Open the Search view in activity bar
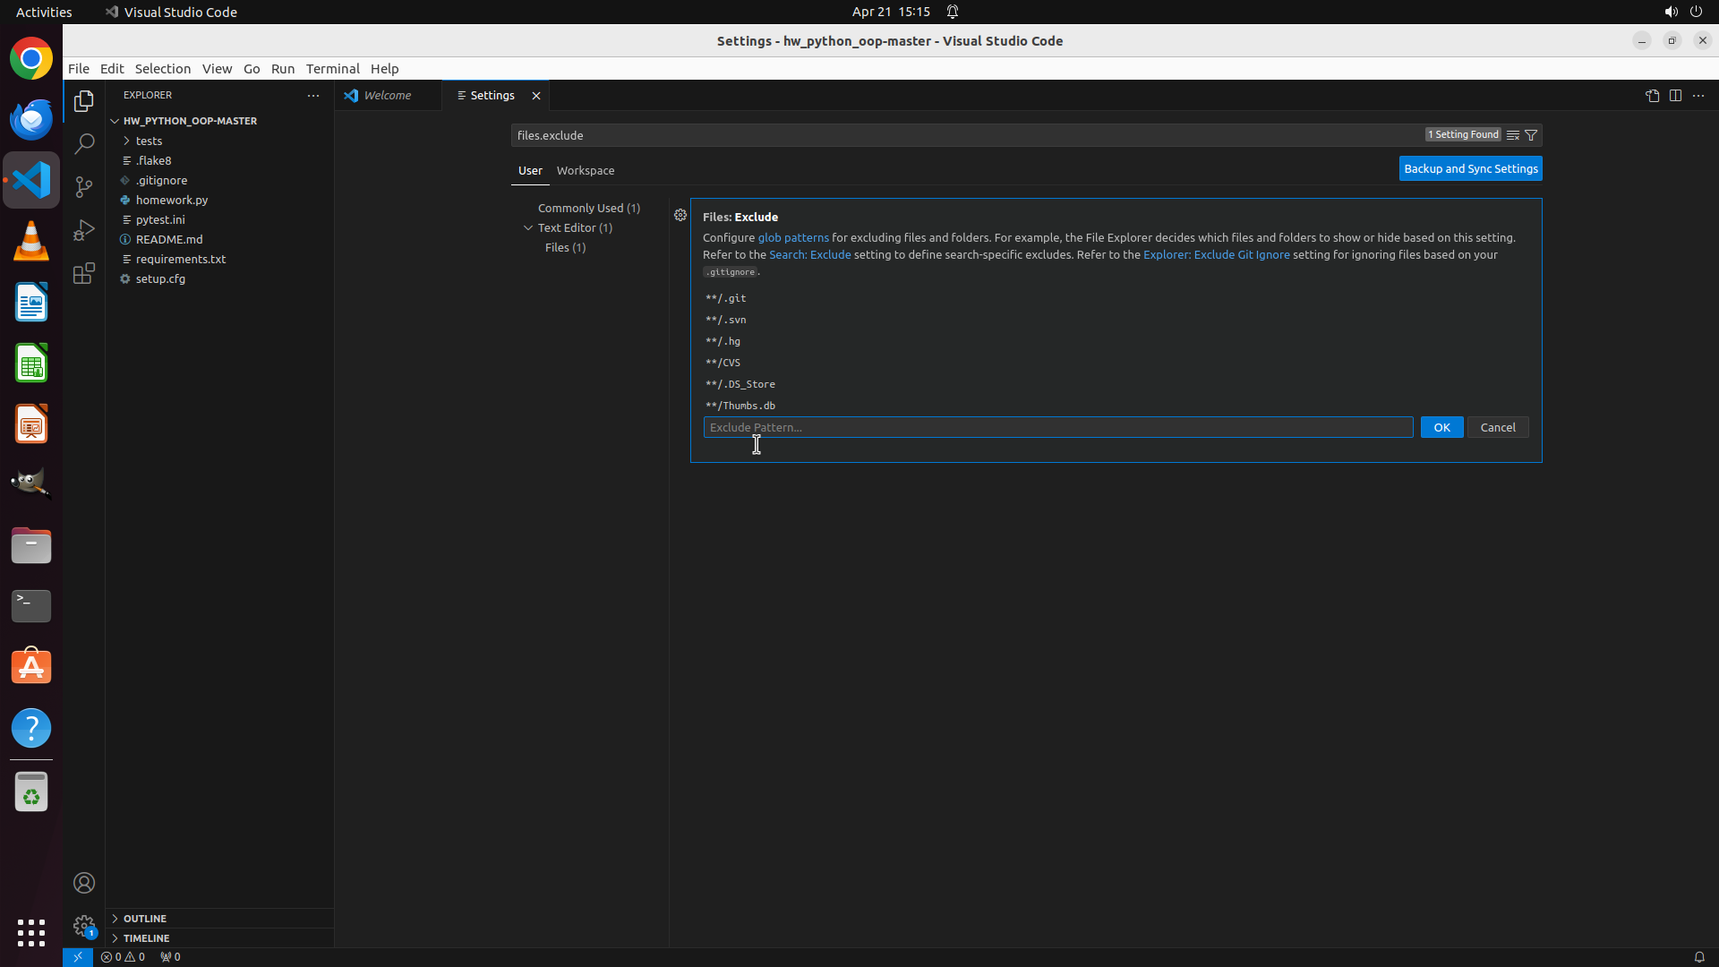1719x967 pixels. (84, 143)
